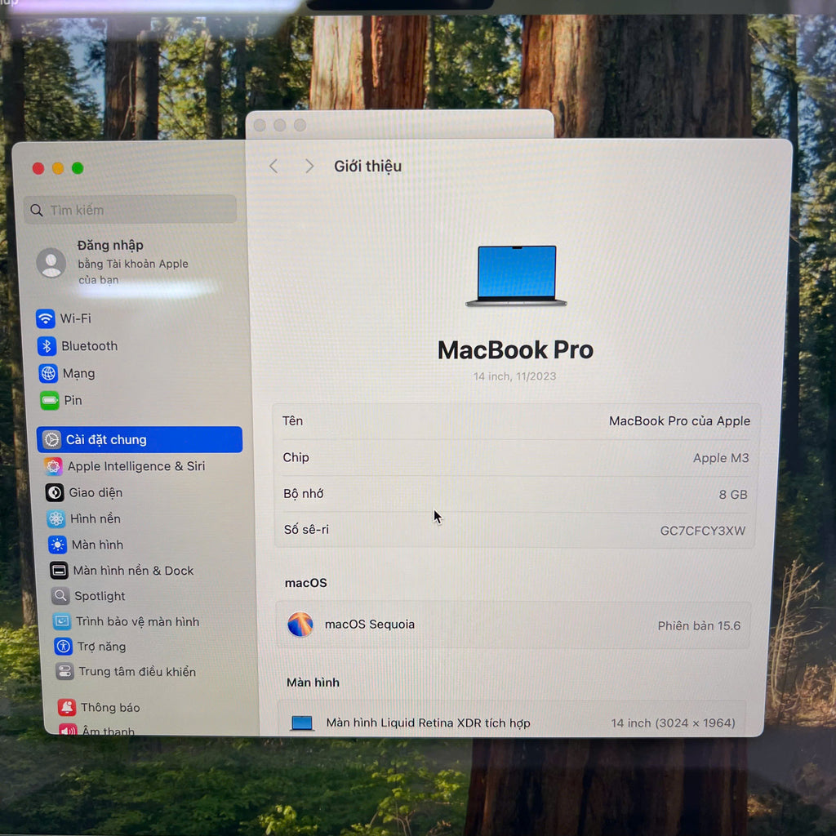Select Trung tâm điều khiển item
Image resolution: width=836 pixels, height=836 pixels.
[136, 672]
